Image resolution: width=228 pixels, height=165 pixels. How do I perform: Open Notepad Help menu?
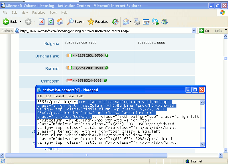coord(80,96)
